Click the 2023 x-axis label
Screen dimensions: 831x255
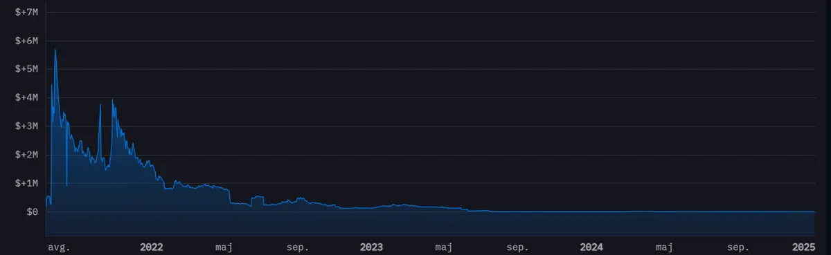coord(371,247)
